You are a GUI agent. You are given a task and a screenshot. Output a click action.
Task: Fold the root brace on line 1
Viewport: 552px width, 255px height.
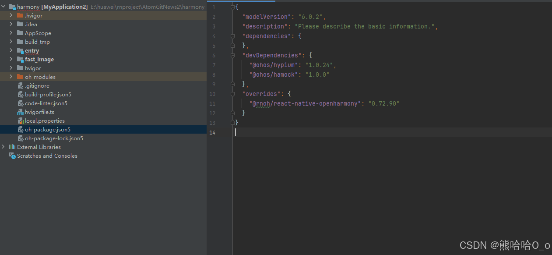pyautogui.click(x=233, y=7)
